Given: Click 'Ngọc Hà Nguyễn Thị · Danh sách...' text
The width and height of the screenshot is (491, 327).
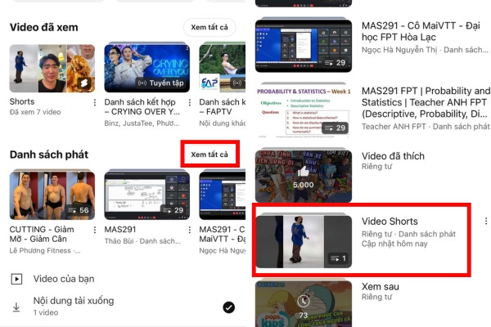Looking at the screenshot, I should tap(425, 50).
